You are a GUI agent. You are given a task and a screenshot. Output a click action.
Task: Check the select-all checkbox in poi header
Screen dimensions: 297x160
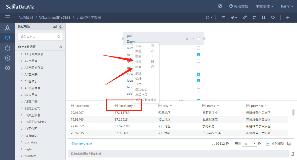pyautogui.click(x=198, y=39)
